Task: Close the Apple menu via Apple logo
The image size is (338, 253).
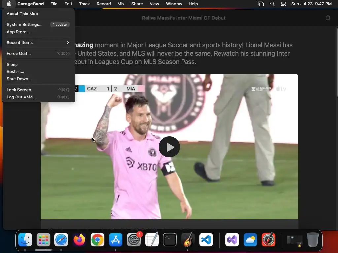Action: 9,4
